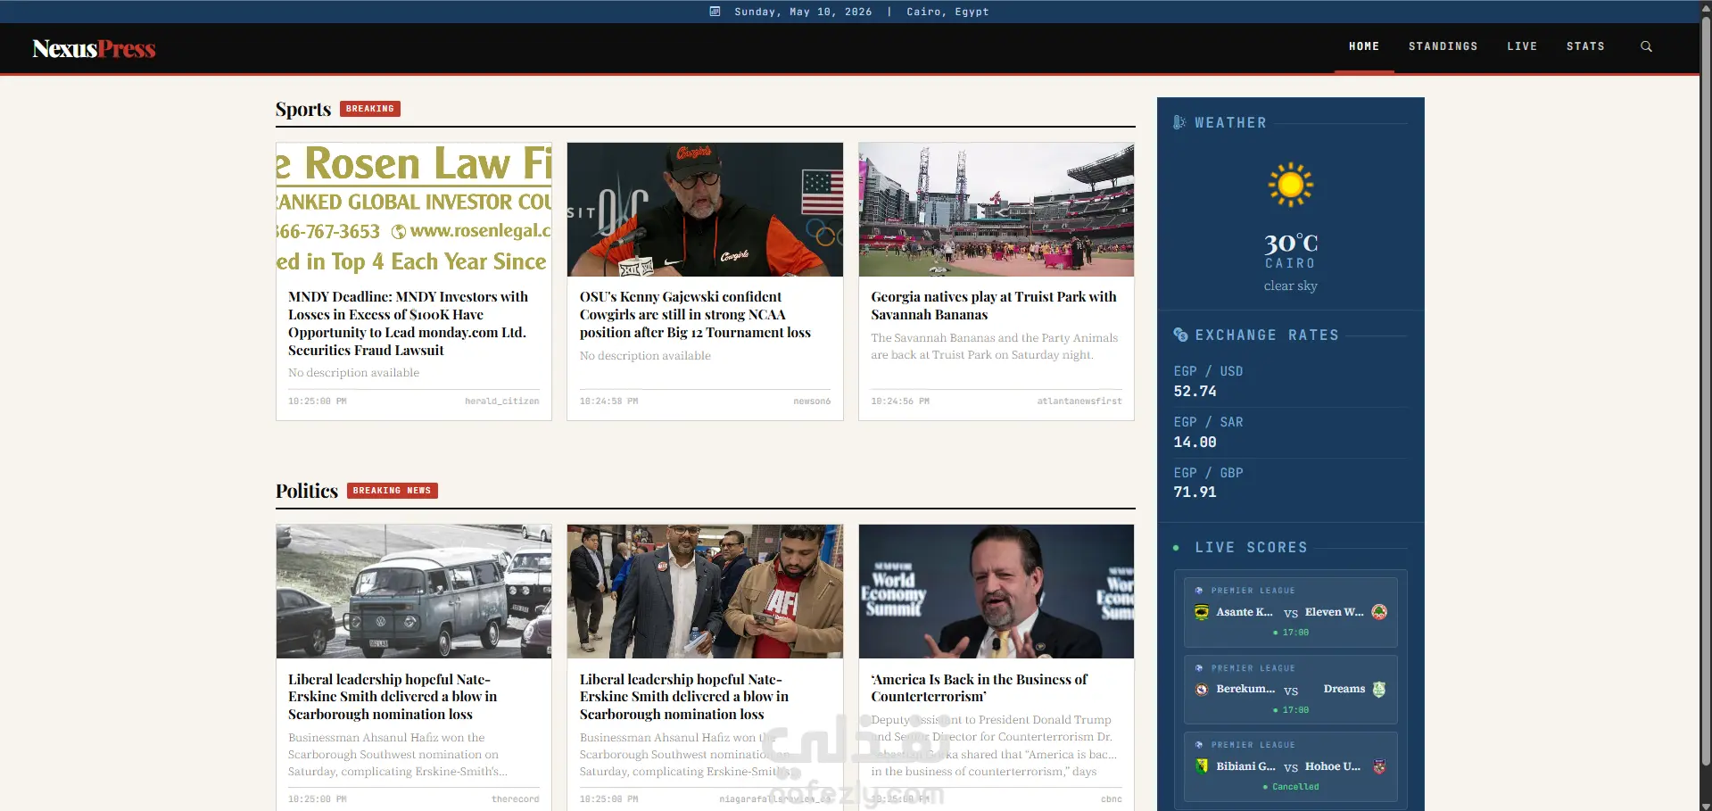Open the Cowgirls coach press conference thumbnail
The height and width of the screenshot is (811, 1712).
(x=705, y=210)
